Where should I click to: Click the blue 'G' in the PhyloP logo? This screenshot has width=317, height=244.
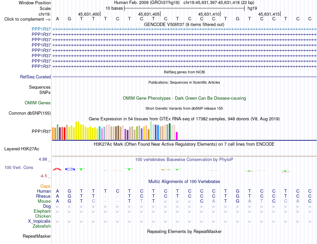click(x=69, y=169)
